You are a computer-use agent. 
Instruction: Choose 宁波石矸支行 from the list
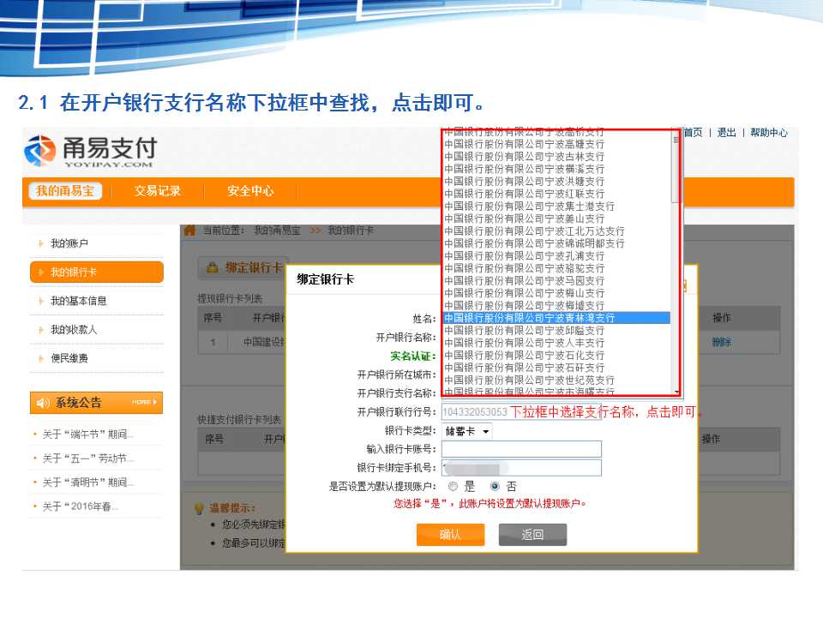[x=556, y=368]
